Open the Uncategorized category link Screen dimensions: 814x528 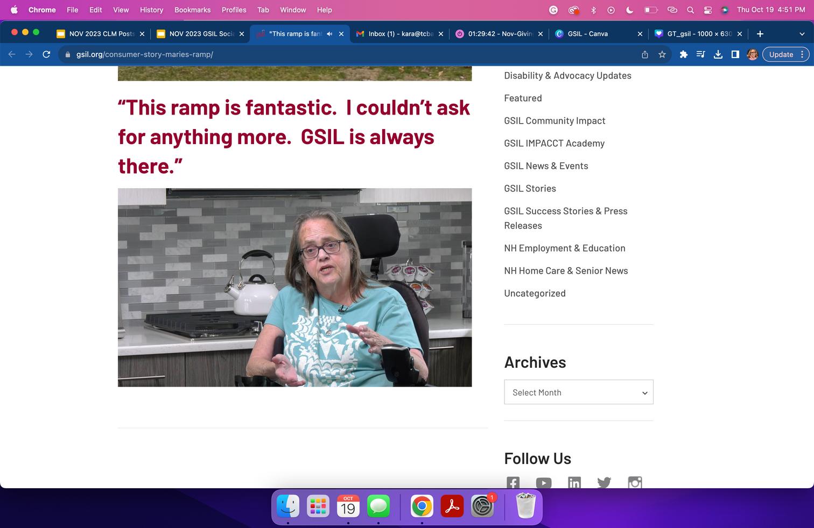point(535,294)
